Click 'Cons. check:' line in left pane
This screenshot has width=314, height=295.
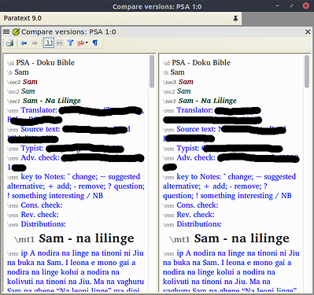click(x=42, y=205)
